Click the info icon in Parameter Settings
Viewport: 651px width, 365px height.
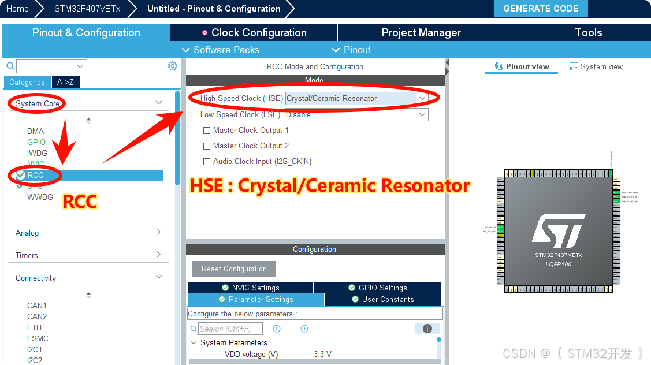coord(427,329)
